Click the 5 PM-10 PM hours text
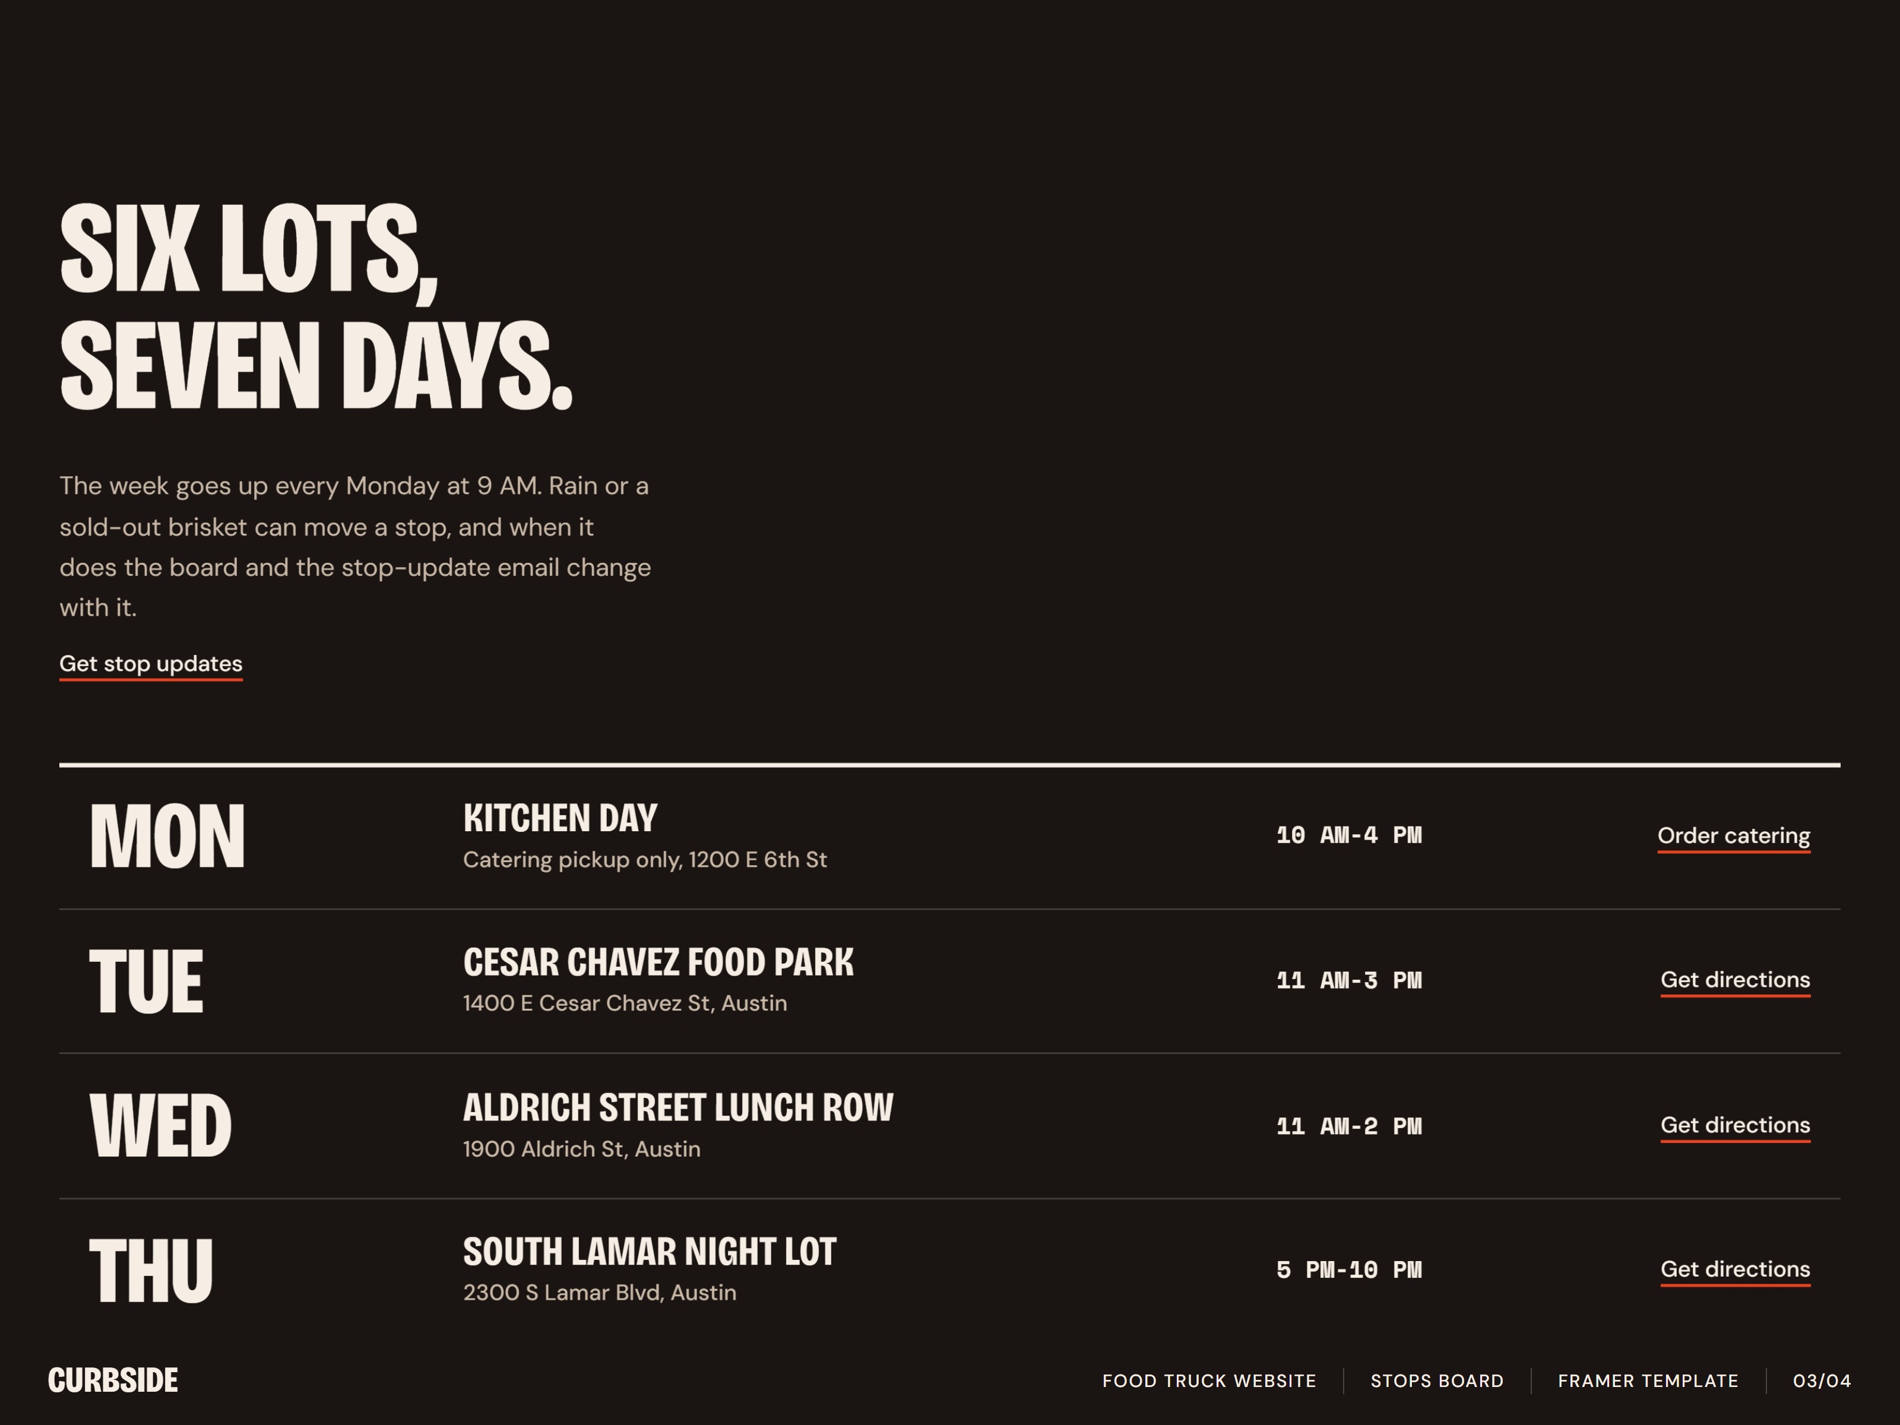Viewport: 1900px width, 1425px height. (x=1350, y=1269)
